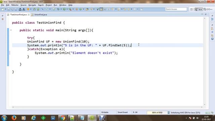Open the File menu
This screenshot has width=215, height=121.
2,5
